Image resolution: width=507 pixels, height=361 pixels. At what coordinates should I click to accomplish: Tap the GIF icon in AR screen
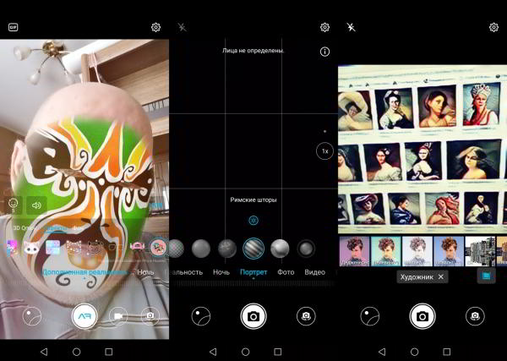pyautogui.click(x=13, y=27)
